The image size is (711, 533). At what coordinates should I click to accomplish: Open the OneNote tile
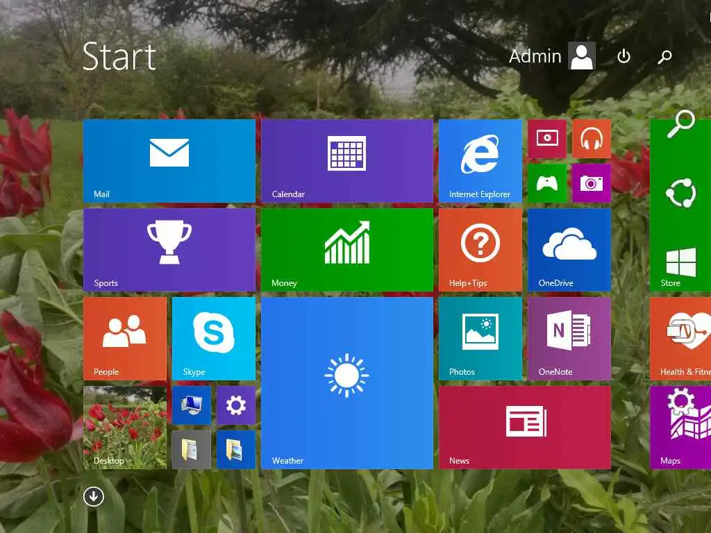pyautogui.click(x=569, y=339)
